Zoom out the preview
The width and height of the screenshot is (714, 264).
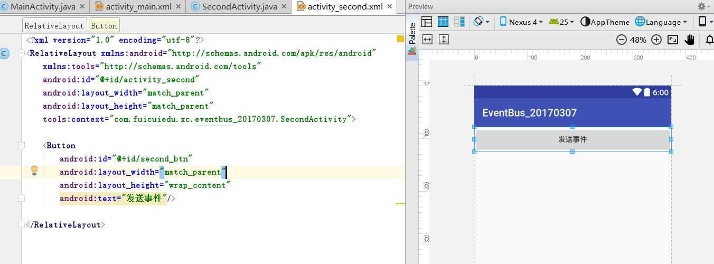[621, 40]
